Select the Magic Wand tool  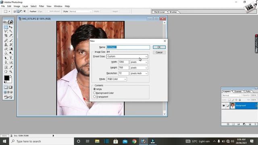pyautogui.click(x=11, y=31)
